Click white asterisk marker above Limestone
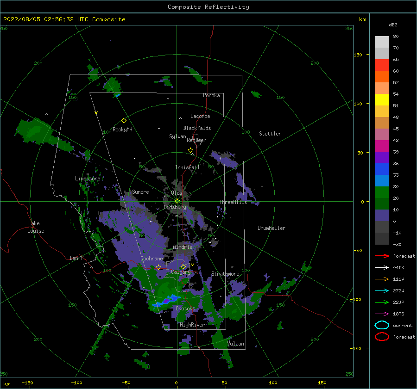 point(88,174)
